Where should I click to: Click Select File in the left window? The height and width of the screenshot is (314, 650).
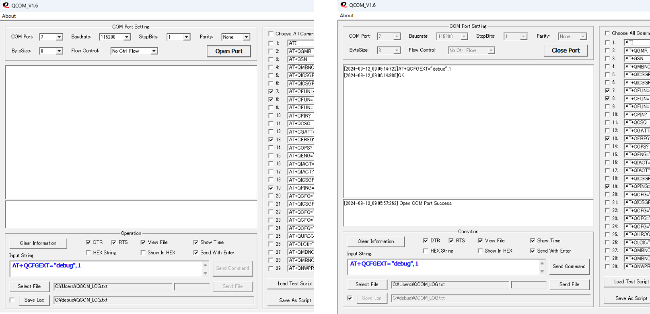click(x=29, y=286)
